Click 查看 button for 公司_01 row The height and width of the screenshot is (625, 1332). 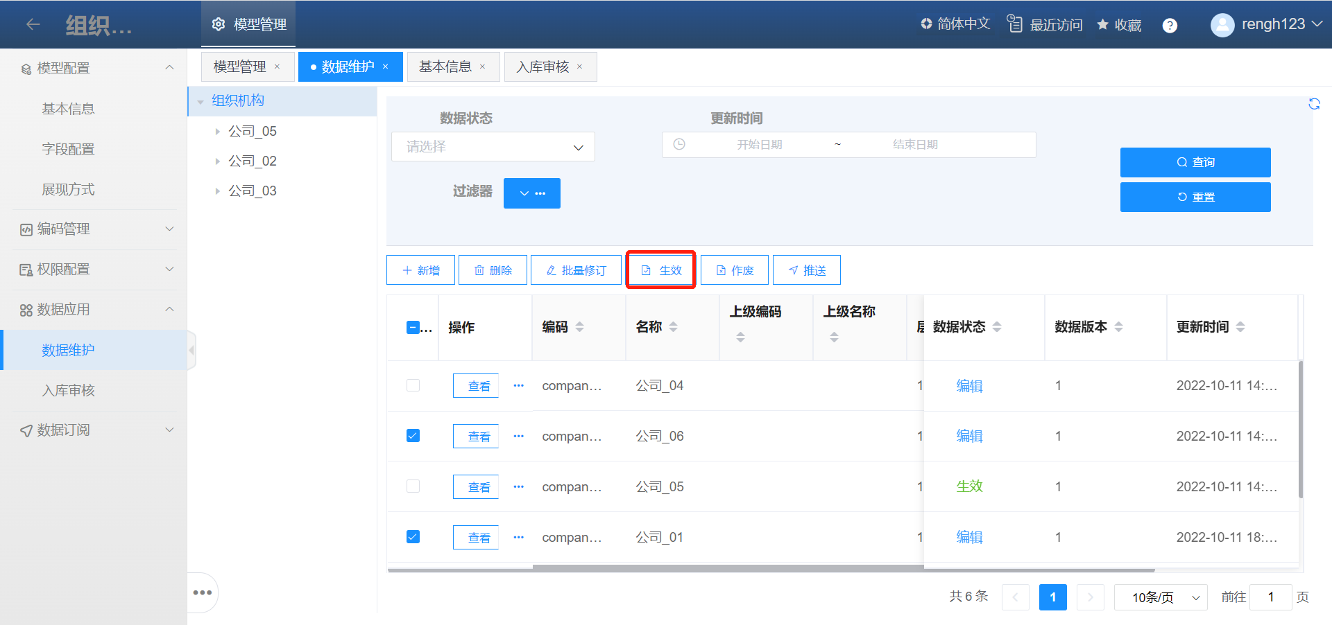(478, 538)
